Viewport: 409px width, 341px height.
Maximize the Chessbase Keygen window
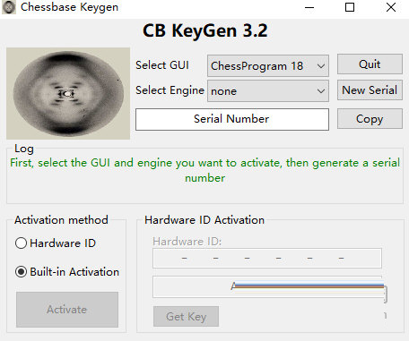[x=350, y=7]
